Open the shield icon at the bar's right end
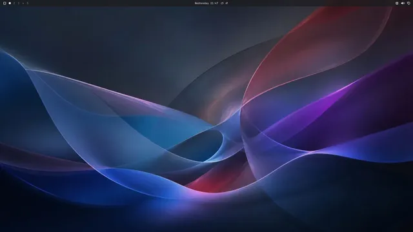The height and width of the screenshot is (232, 413). click(x=408, y=3)
